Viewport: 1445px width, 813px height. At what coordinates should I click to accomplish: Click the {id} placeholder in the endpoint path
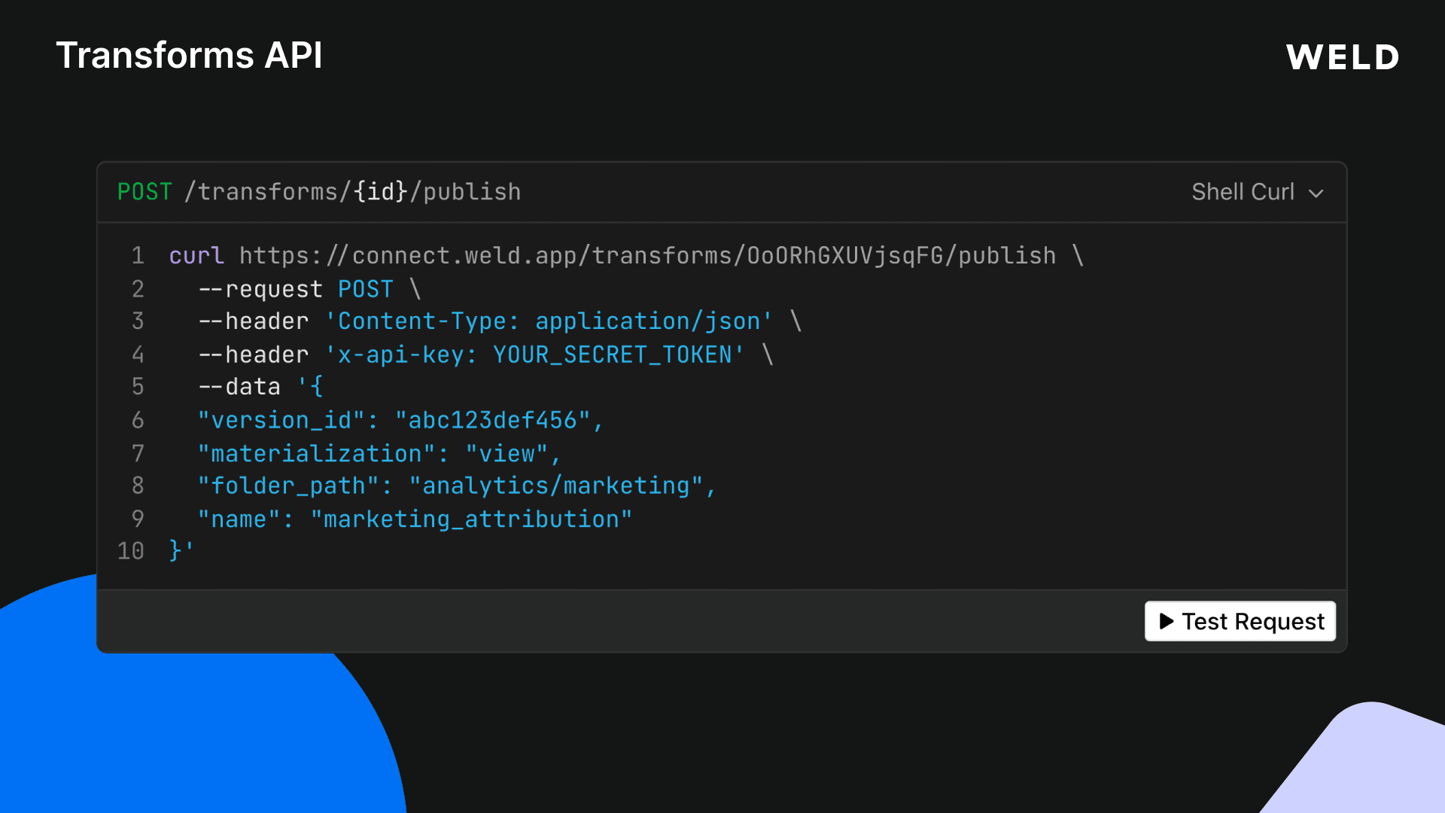pos(382,192)
